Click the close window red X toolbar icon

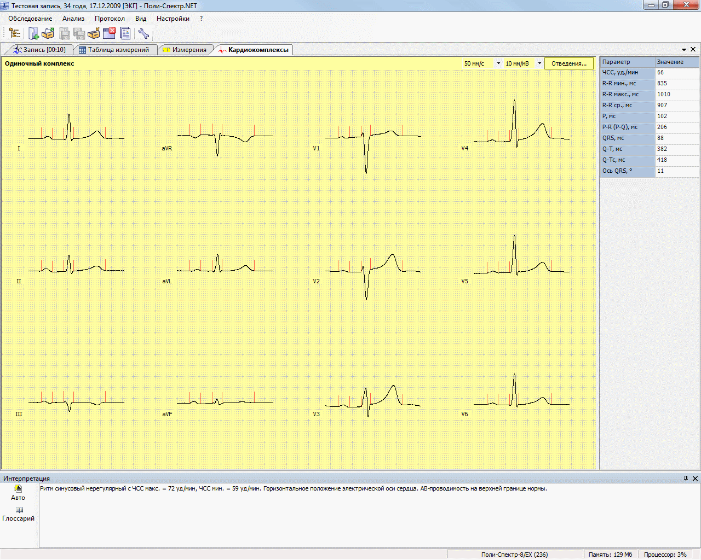[x=110, y=34]
